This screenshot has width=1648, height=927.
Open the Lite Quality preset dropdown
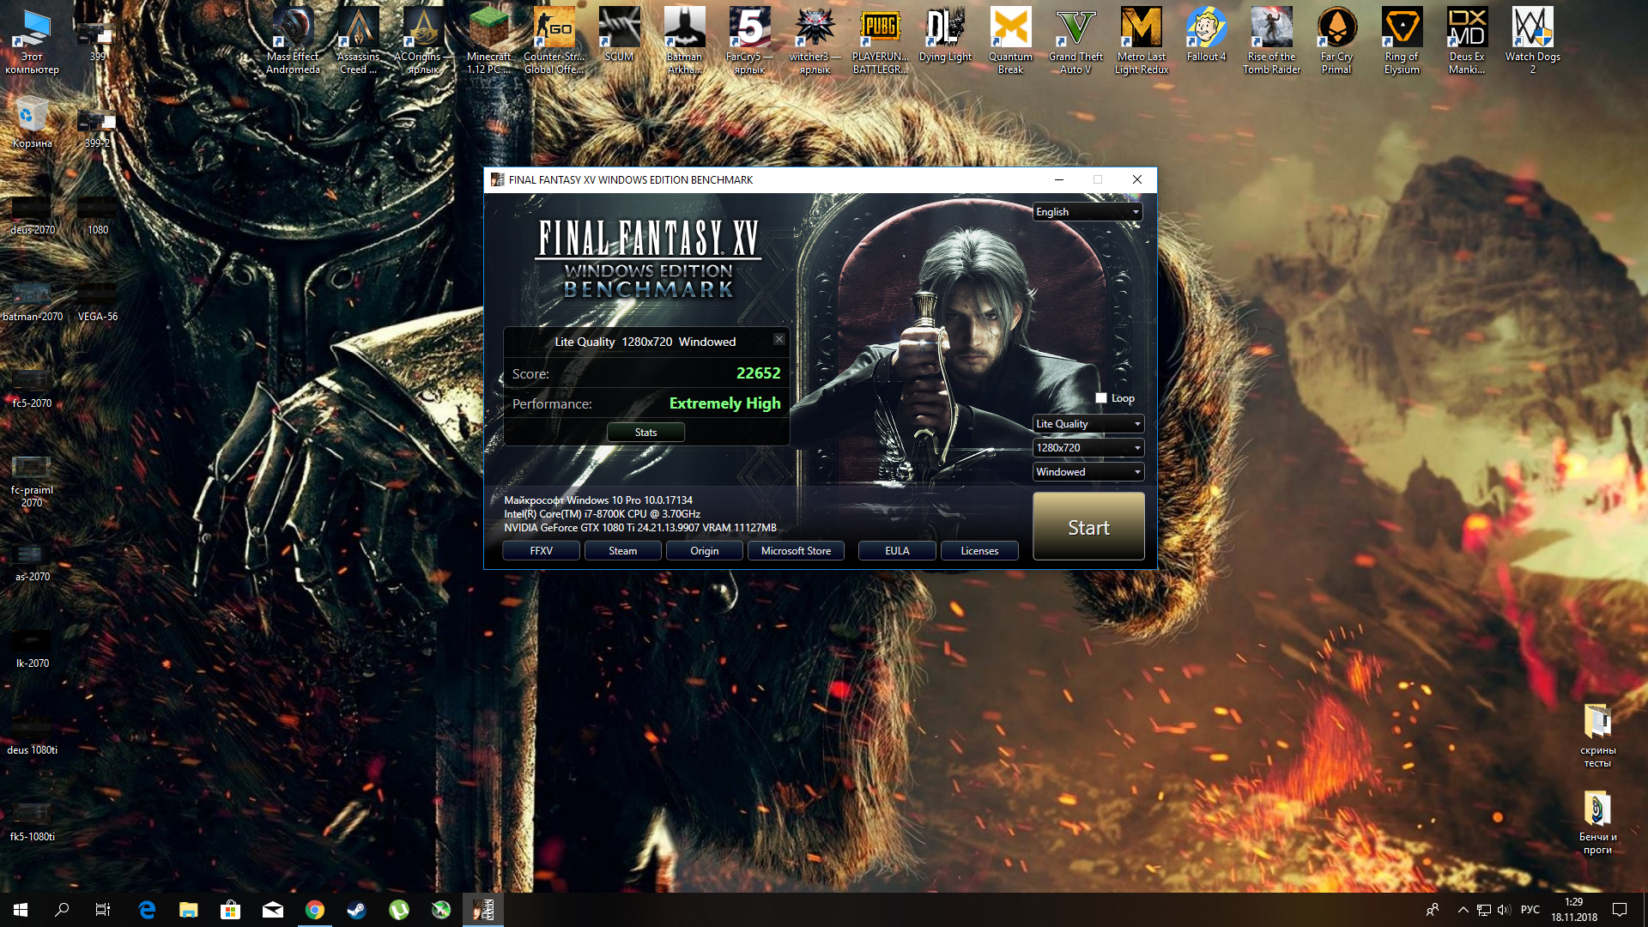tap(1088, 424)
